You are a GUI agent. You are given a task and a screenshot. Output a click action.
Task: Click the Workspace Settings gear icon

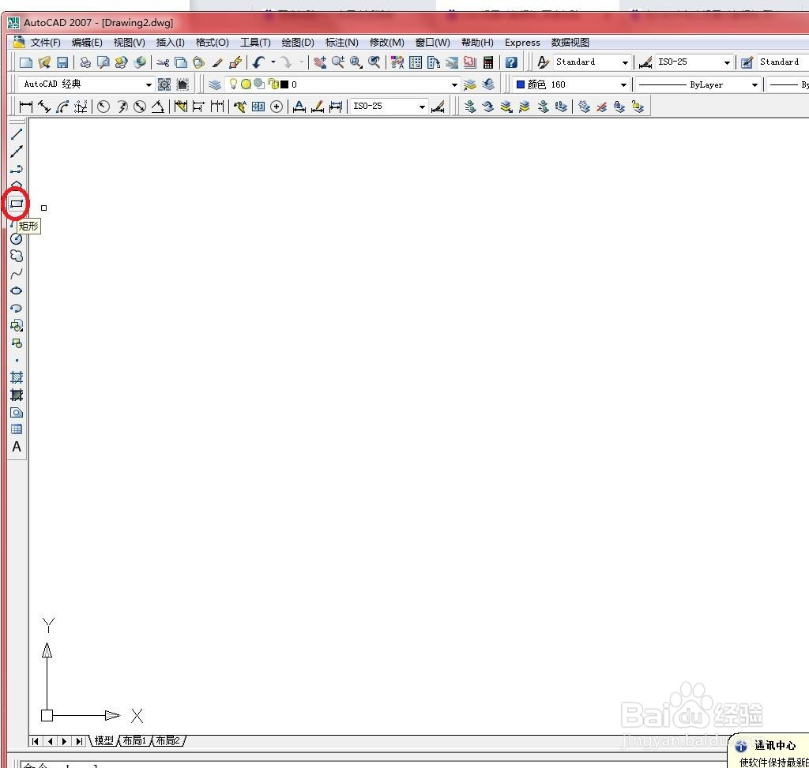[x=164, y=84]
